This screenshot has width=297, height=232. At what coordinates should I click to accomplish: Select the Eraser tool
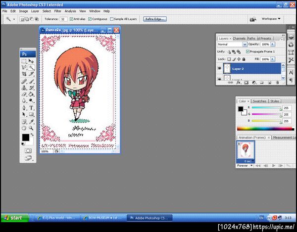24,94
